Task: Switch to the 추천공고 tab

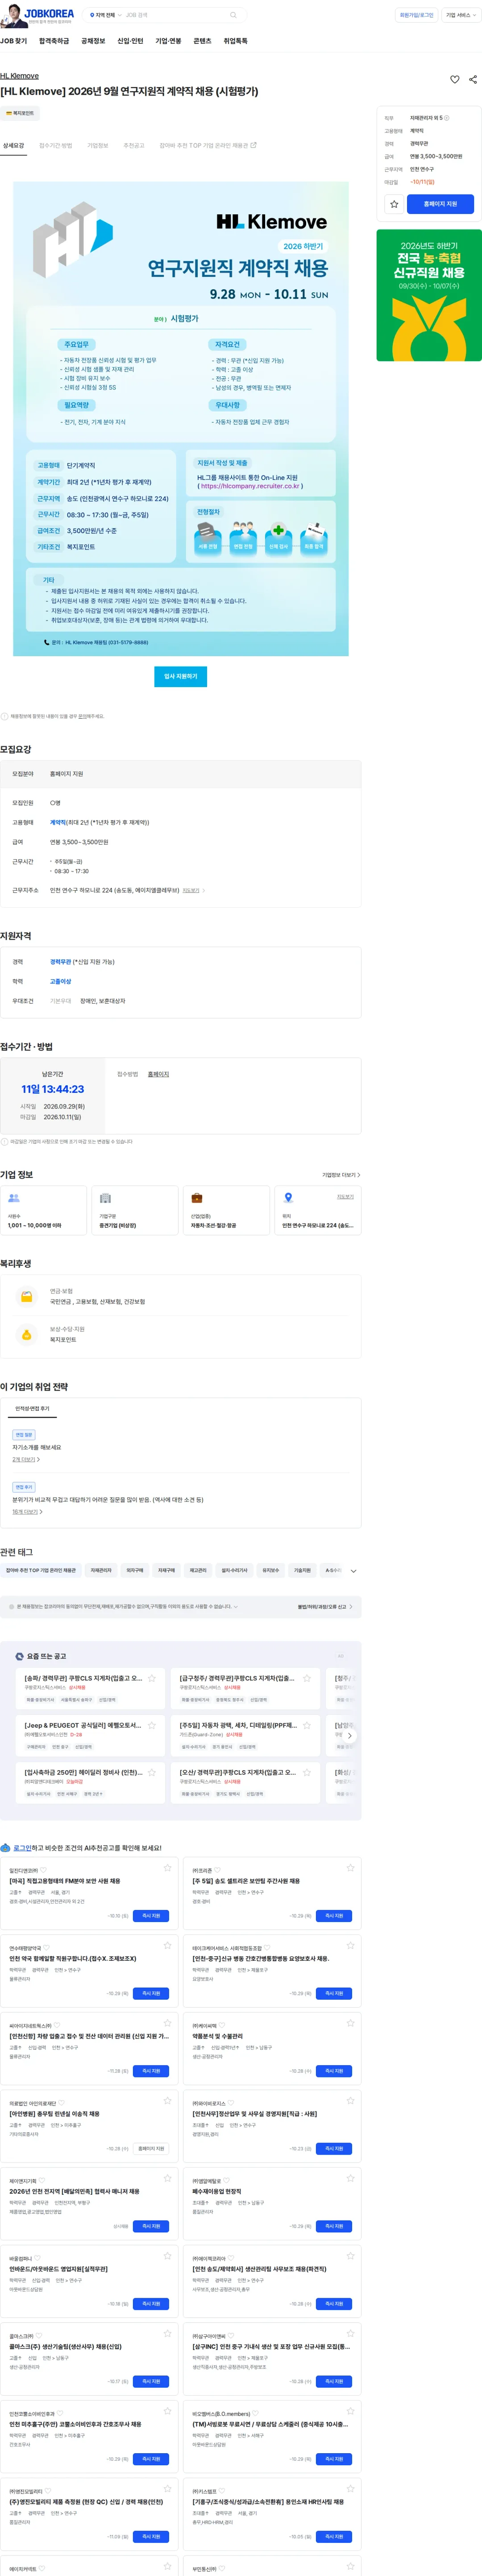Action: pos(133,145)
